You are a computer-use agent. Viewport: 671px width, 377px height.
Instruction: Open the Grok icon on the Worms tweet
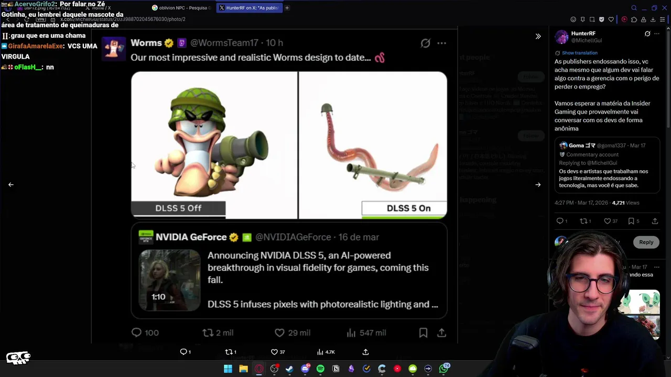[x=425, y=43]
